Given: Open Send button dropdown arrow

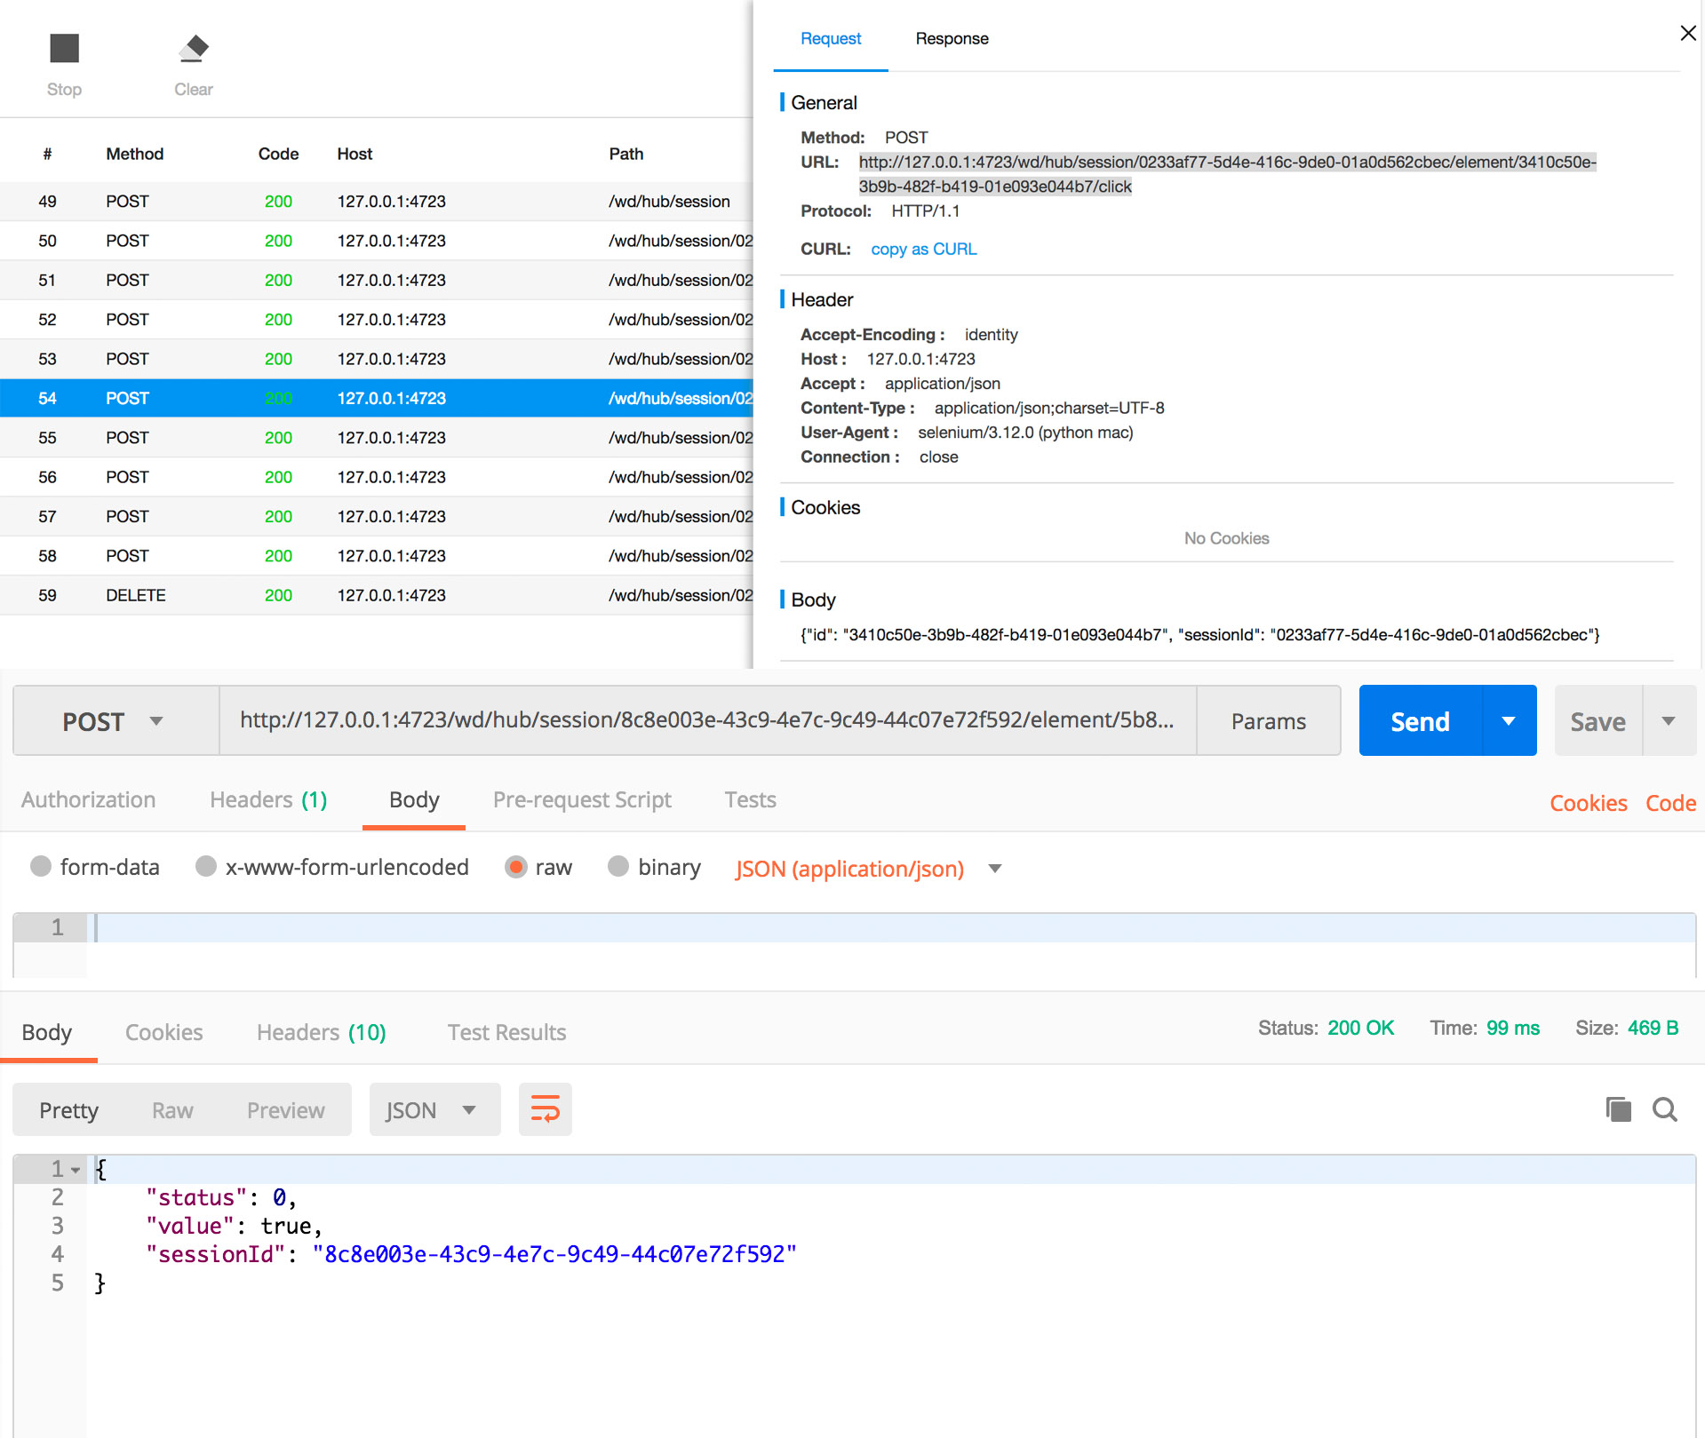Looking at the screenshot, I should pyautogui.click(x=1509, y=720).
